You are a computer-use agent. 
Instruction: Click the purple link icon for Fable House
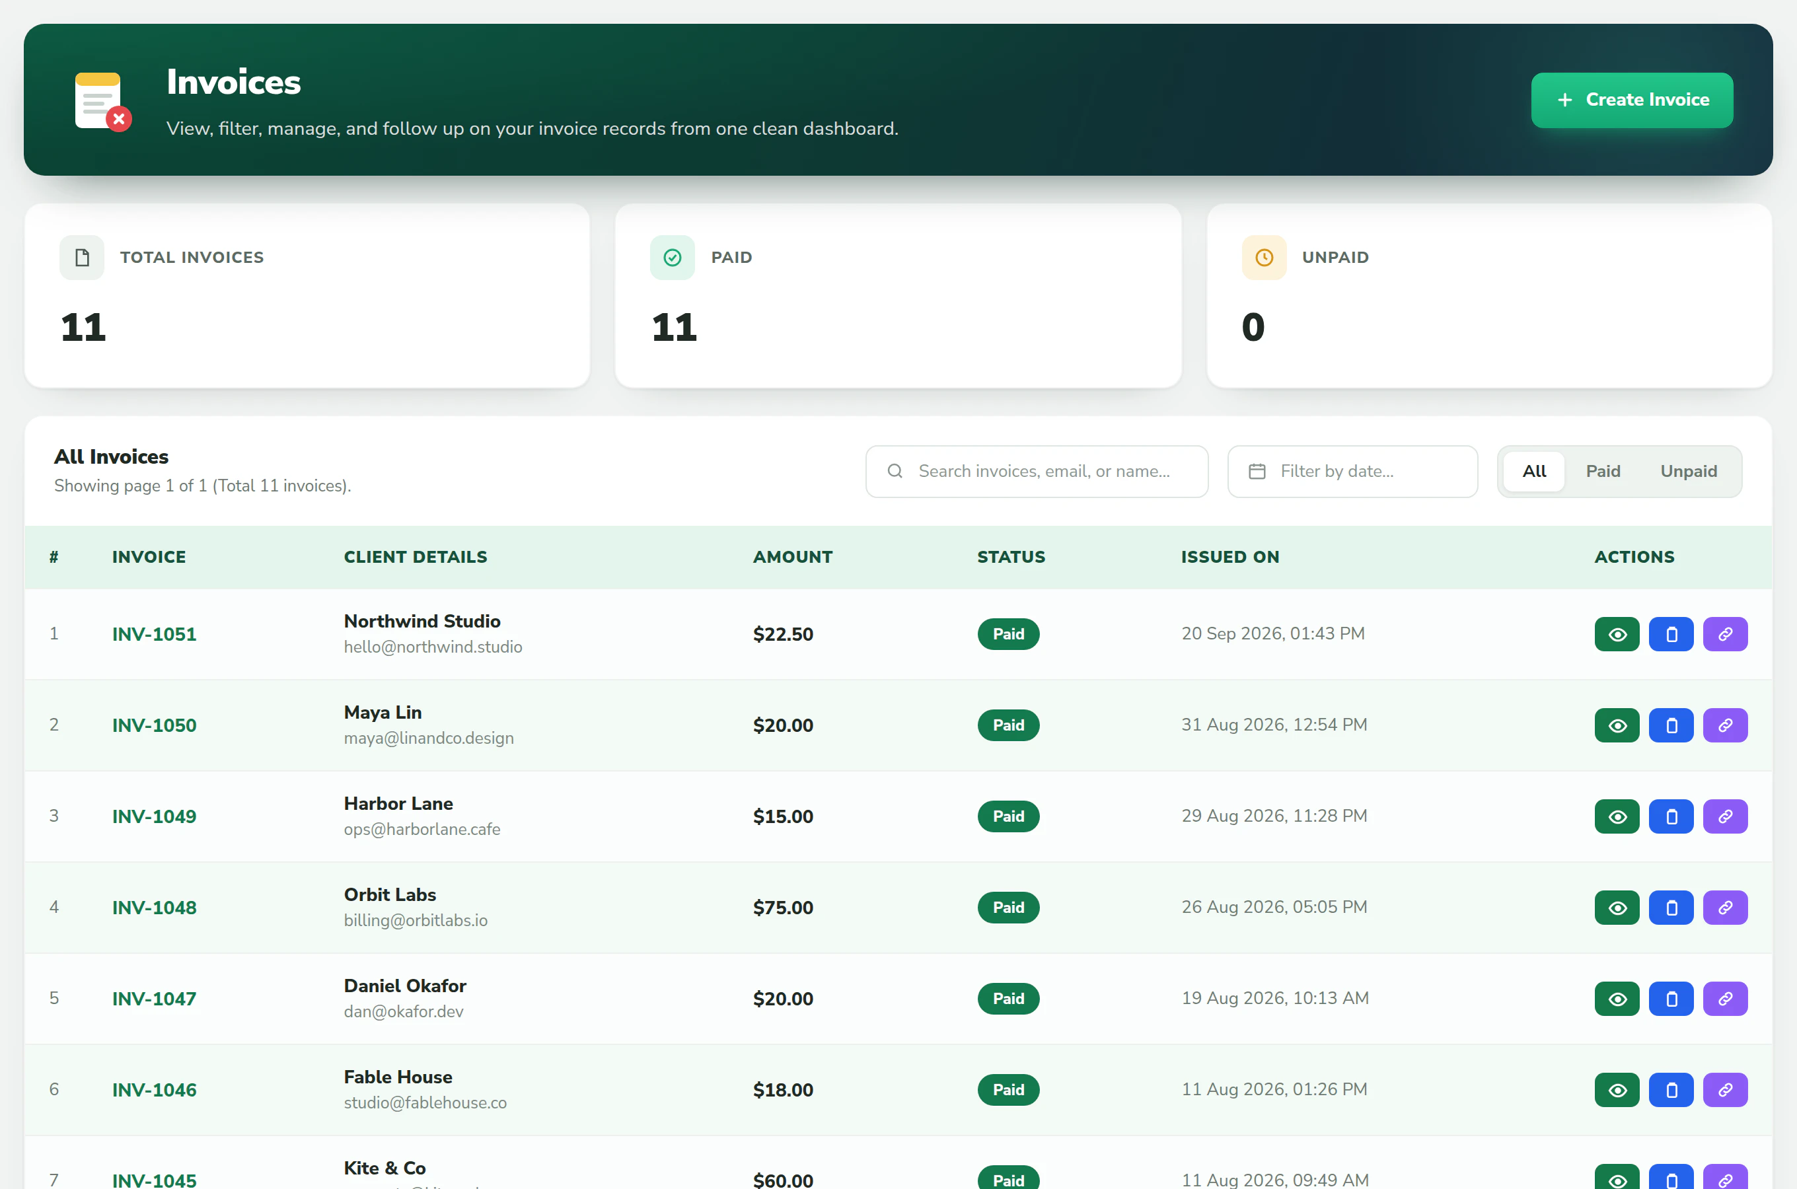[1725, 1089]
